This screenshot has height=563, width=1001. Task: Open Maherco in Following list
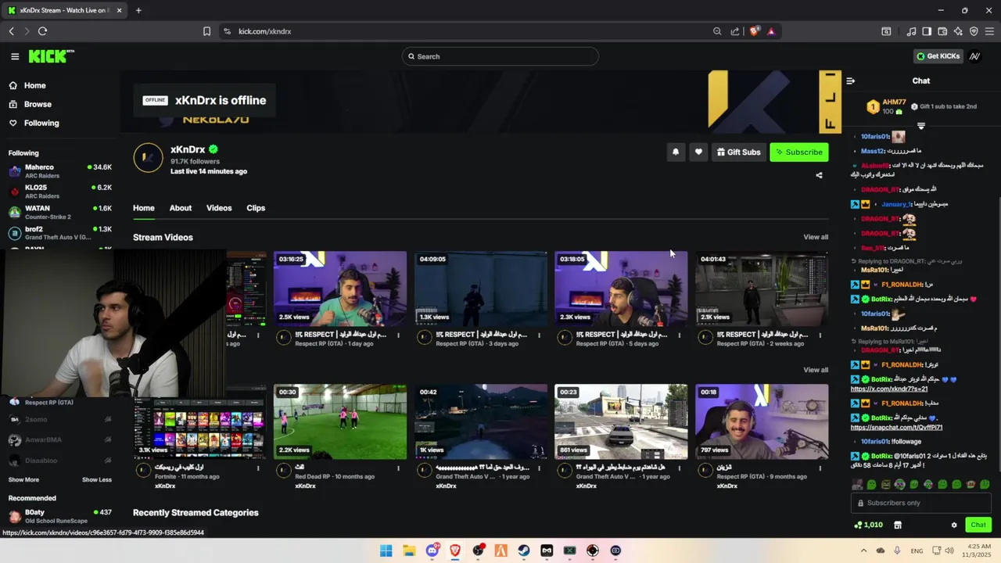pyautogui.click(x=60, y=170)
